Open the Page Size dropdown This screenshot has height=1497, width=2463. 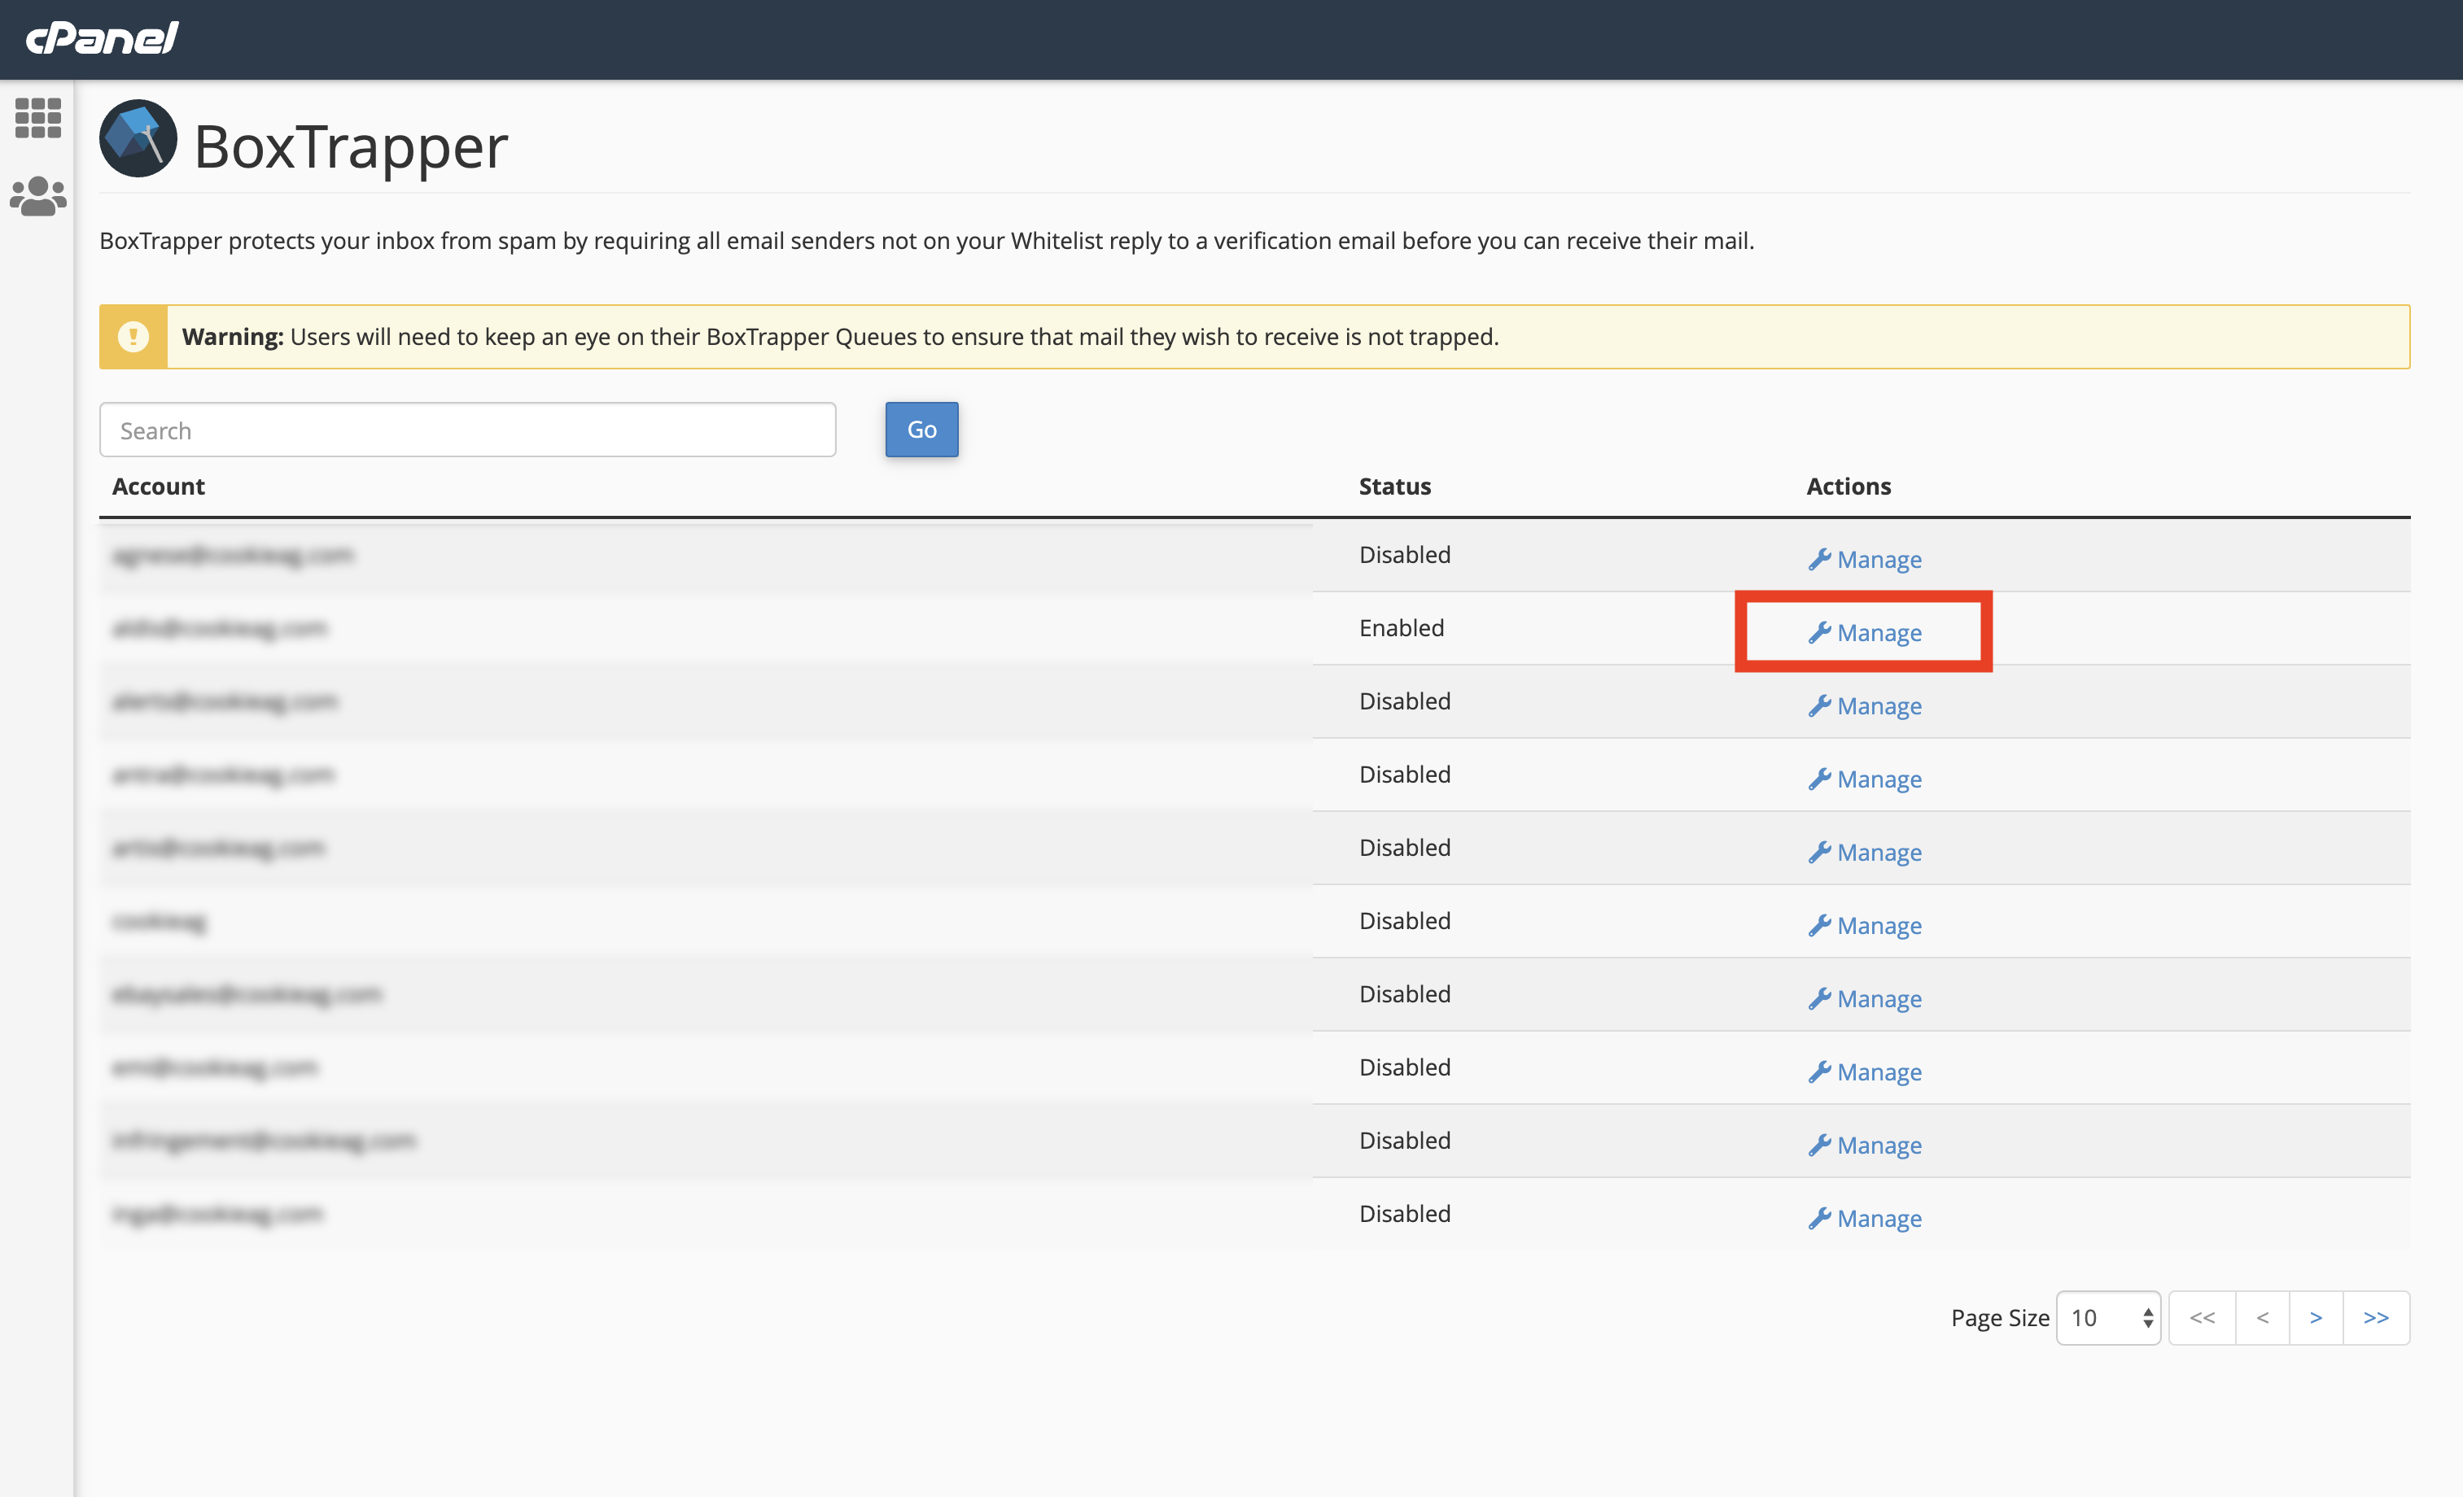pyautogui.click(x=2108, y=1318)
